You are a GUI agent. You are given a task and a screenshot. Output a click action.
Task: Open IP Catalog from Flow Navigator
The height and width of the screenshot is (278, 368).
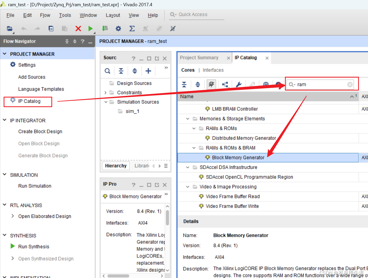(29, 101)
